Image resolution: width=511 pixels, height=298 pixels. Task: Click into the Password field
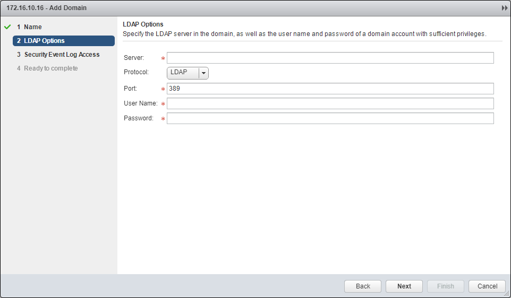330,118
